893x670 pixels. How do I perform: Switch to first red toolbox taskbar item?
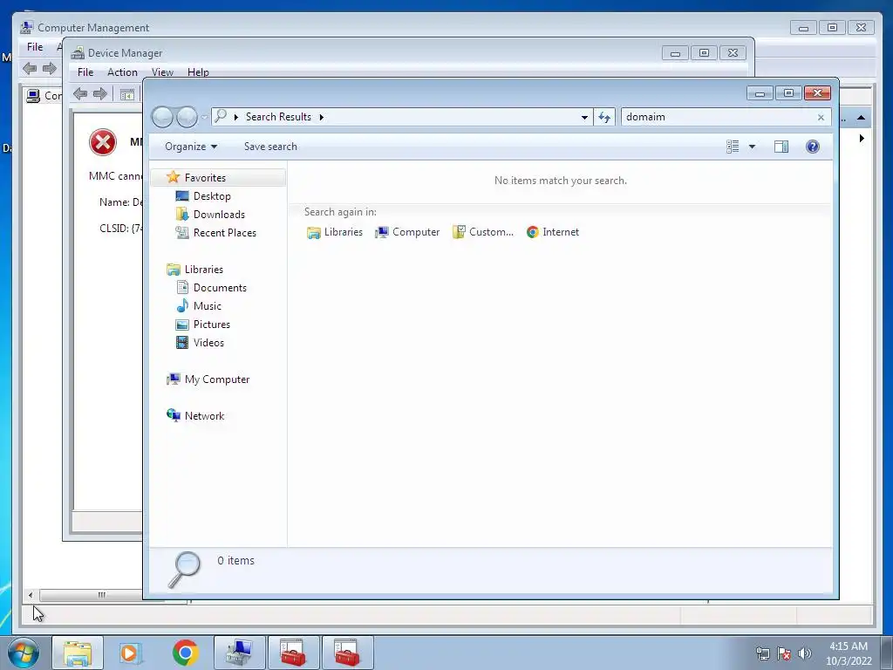click(294, 653)
